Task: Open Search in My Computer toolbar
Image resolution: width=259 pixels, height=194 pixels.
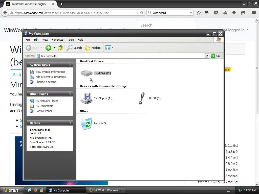Action: click(74, 48)
